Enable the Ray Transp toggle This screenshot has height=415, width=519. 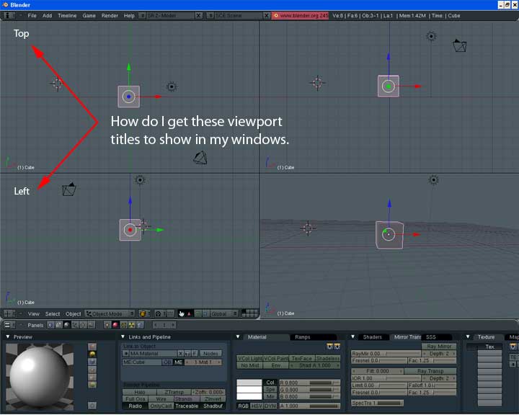pyautogui.click(x=431, y=371)
